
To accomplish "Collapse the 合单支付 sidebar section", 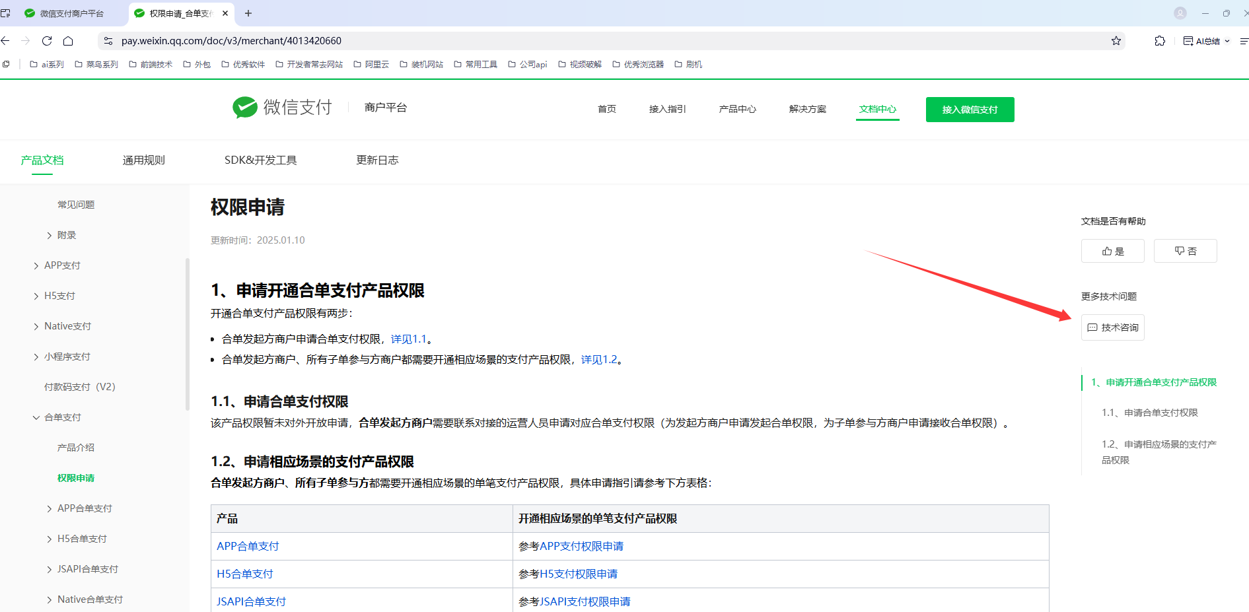I will [57, 417].
